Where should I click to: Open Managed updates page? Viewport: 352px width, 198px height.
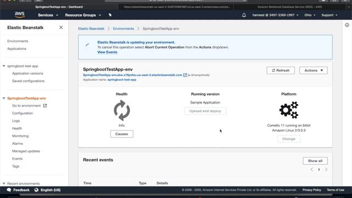[26, 151]
